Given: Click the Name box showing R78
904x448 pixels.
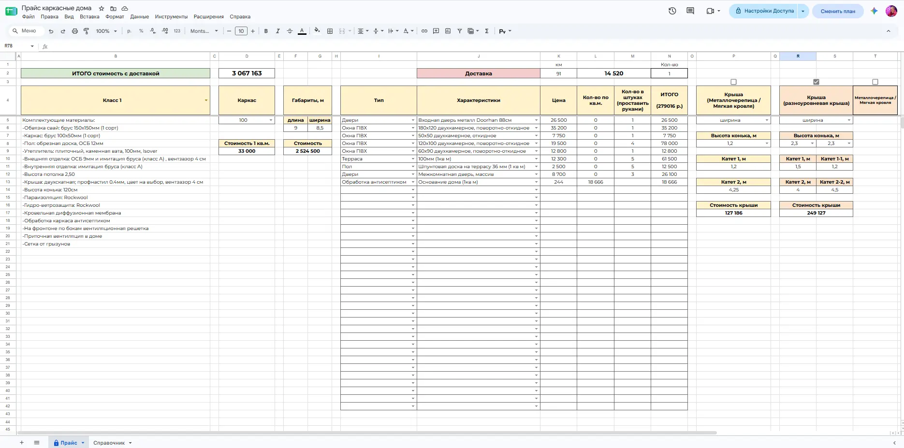Looking at the screenshot, I should [x=18, y=46].
